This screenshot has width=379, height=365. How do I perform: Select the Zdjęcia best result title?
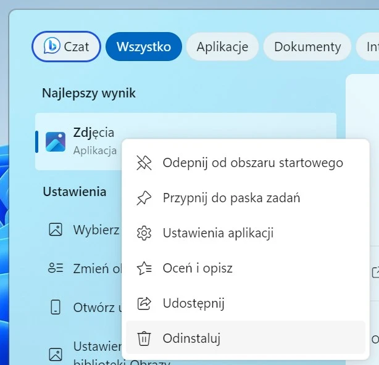(x=93, y=132)
